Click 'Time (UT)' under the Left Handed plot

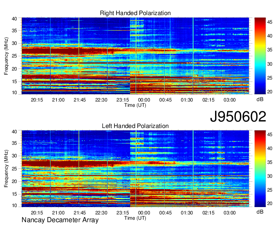[x=135, y=218]
